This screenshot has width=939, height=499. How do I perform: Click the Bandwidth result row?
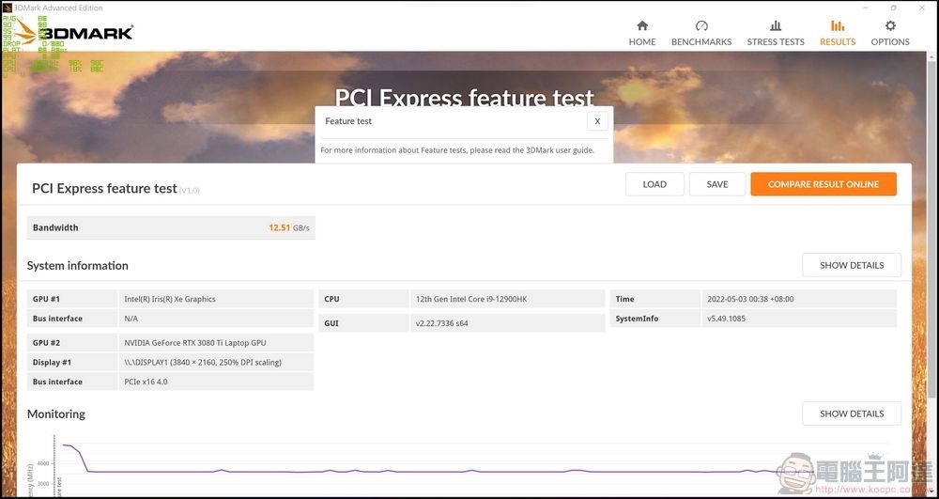171,227
